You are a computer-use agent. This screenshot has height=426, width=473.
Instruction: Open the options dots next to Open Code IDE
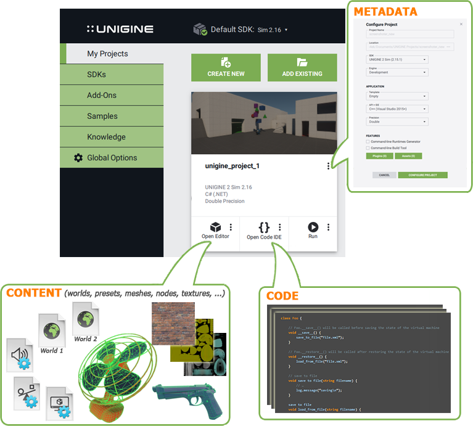tap(279, 227)
